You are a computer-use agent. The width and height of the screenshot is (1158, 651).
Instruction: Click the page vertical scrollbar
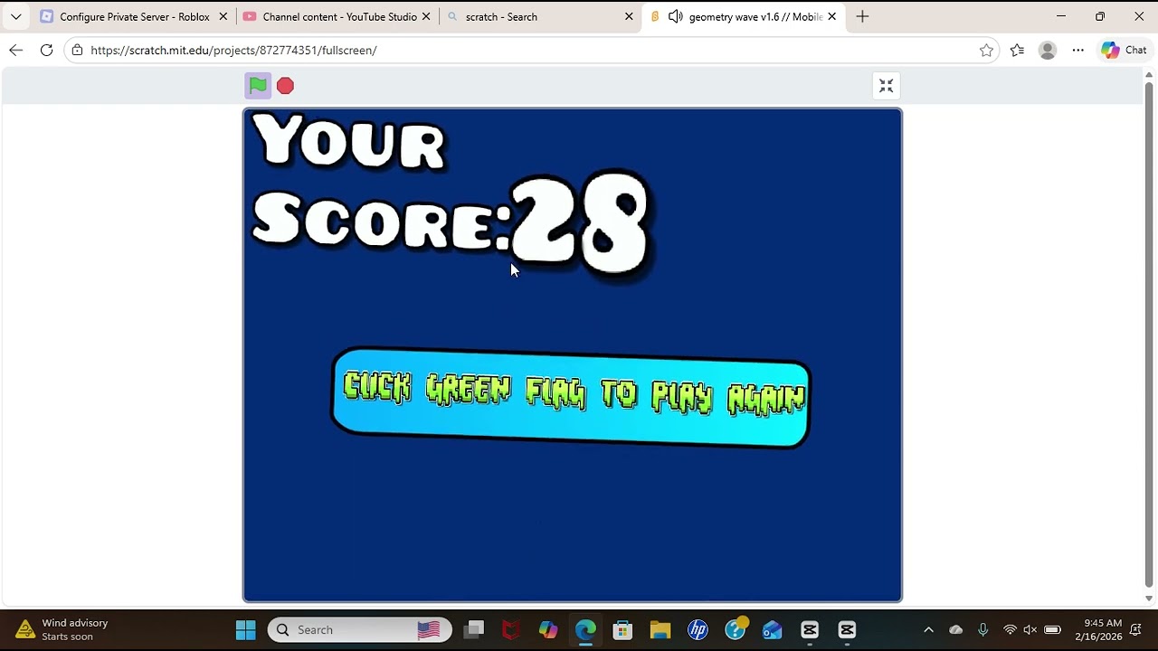pos(1149,335)
